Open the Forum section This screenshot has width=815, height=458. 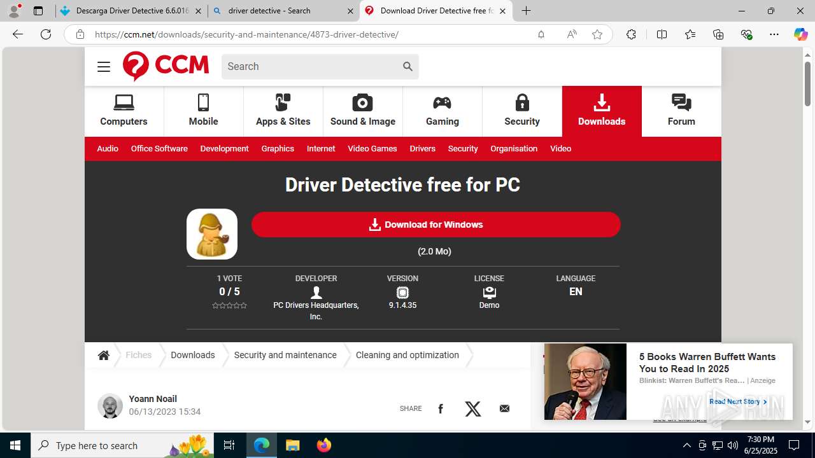(x=681, y=111)
